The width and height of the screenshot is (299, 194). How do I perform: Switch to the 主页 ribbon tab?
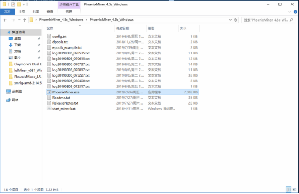[22, 12]
